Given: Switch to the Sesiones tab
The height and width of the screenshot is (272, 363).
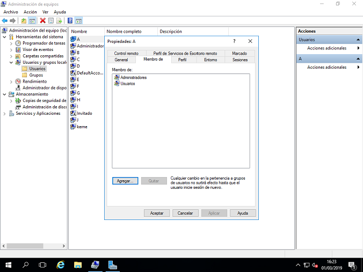Looking at the screenshot, I should (240, 60).
